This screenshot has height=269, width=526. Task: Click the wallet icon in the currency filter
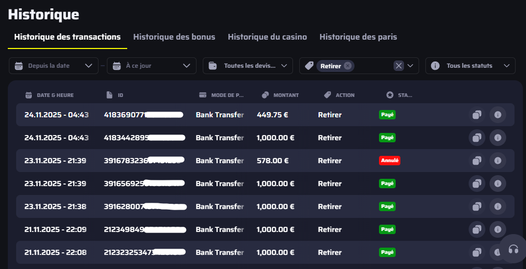(213, 66)
